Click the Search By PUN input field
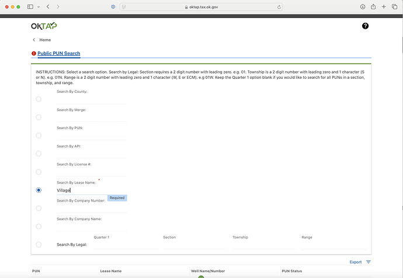 92,135
